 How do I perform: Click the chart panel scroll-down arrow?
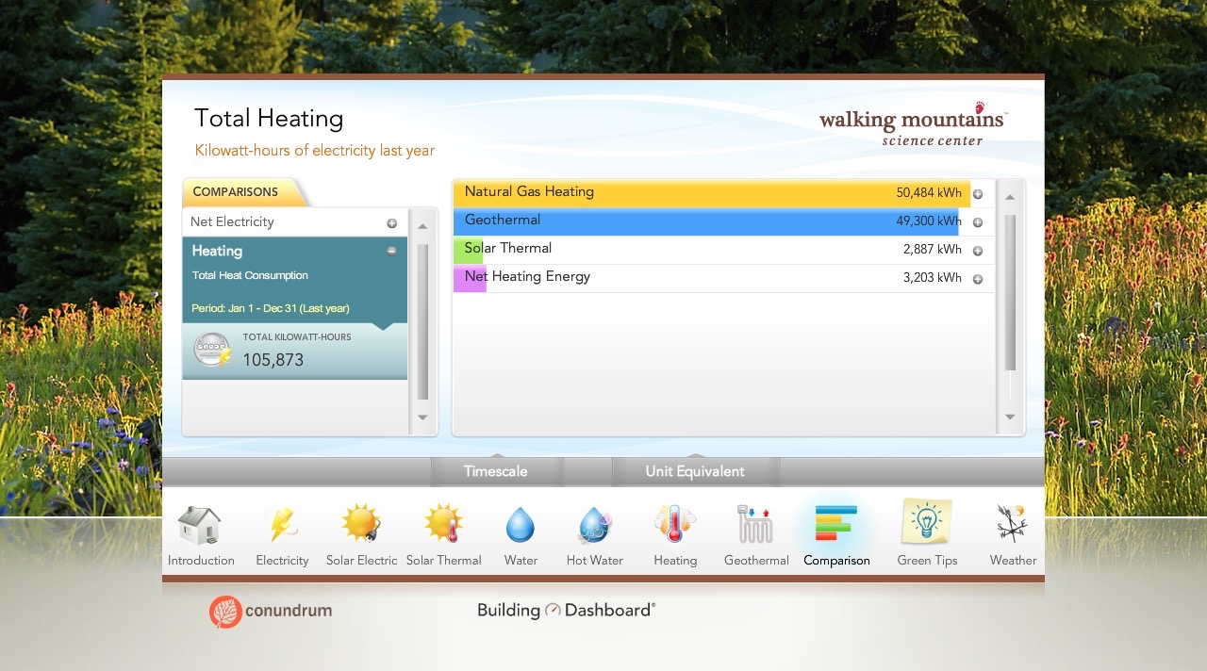(1010, 417)
